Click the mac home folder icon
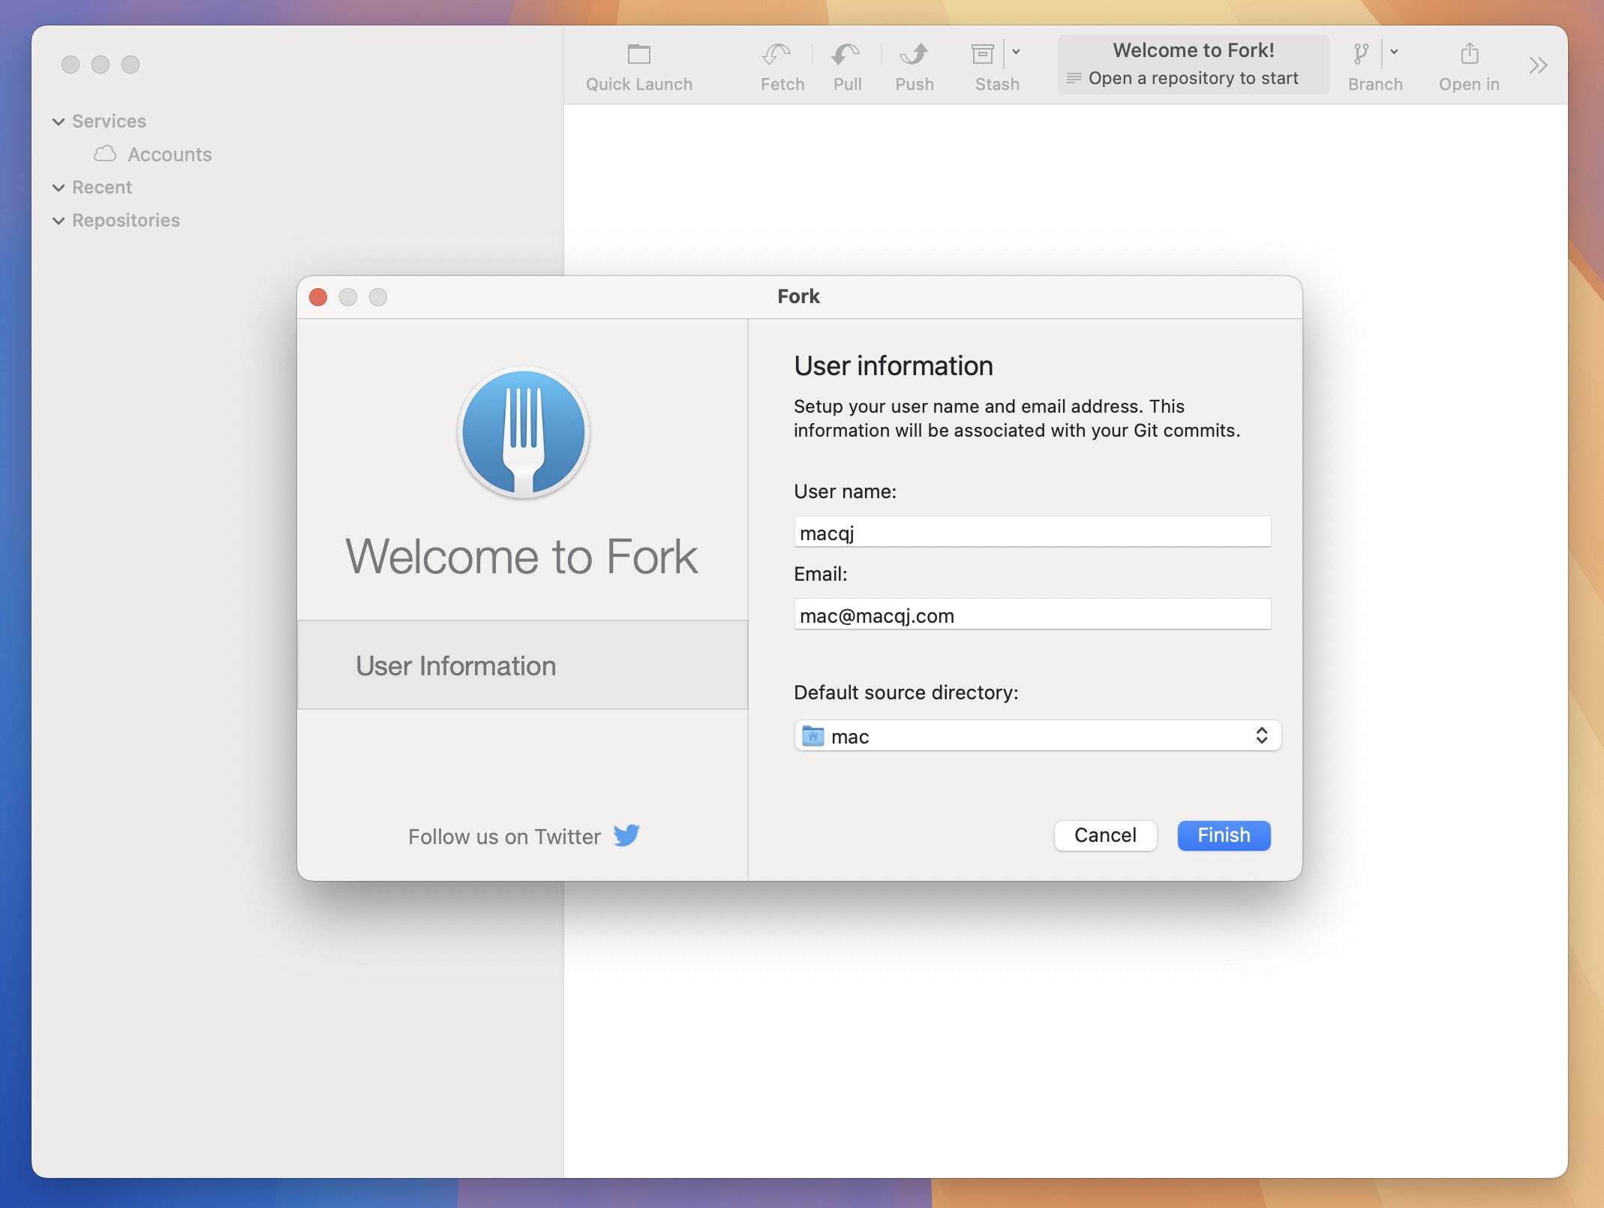 (x=813, y=736)
